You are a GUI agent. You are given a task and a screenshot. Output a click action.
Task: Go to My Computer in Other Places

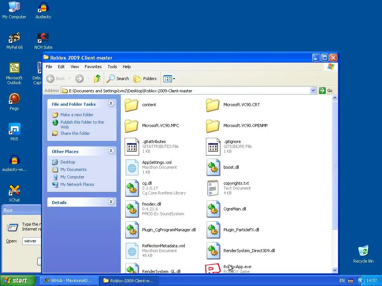click(72, 177)
